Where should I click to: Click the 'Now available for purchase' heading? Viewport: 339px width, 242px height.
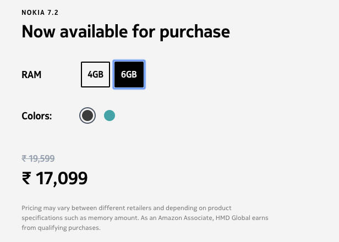click(125, 31)
